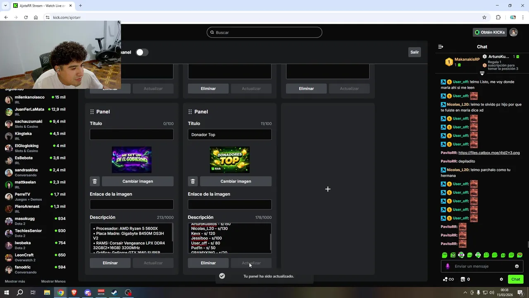Image resolution: width=529 pixels, height=298 pixels.
Task: Select the Donadores Top thumbnail image
Action: tap(230, 160)
